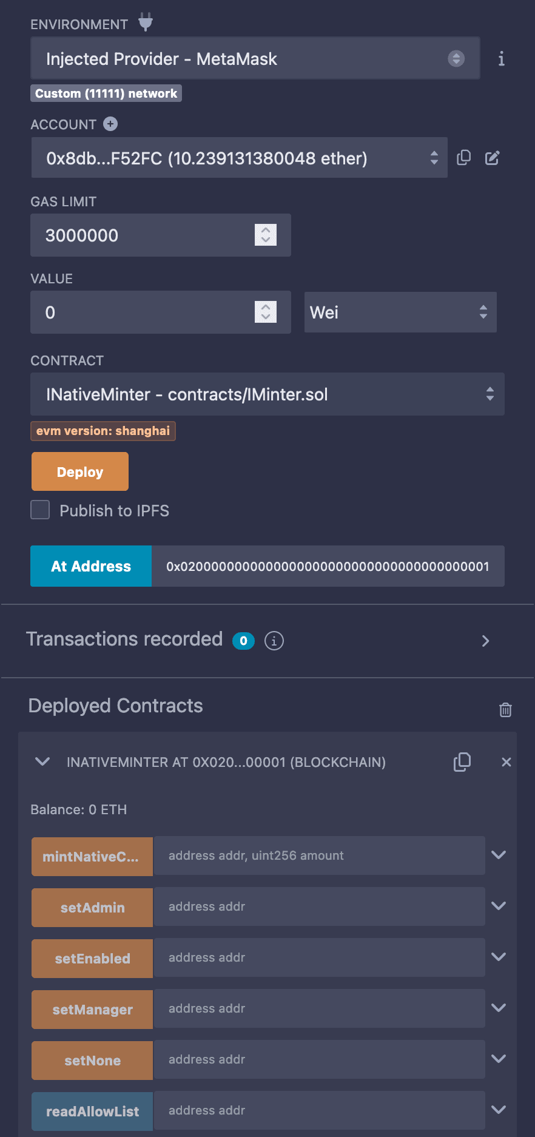
Task: Click the edit account pencil icon
Action: (x=492, y=158)
